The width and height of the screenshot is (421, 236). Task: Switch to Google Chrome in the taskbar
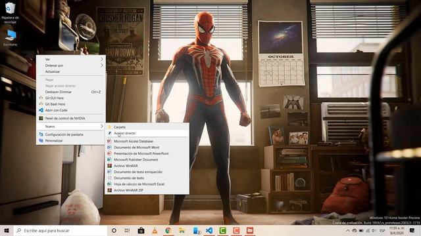tap(168, 230)
